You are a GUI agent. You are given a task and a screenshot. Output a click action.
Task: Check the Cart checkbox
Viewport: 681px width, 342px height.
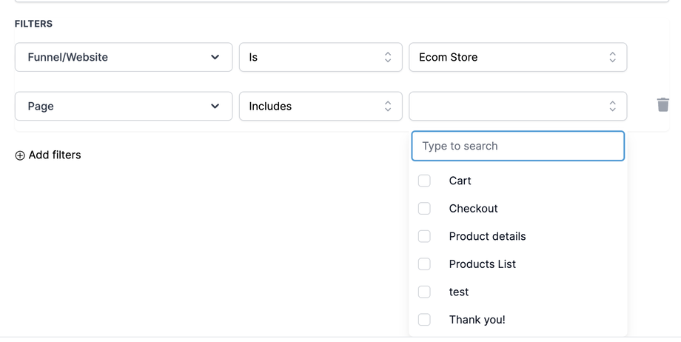424,181
